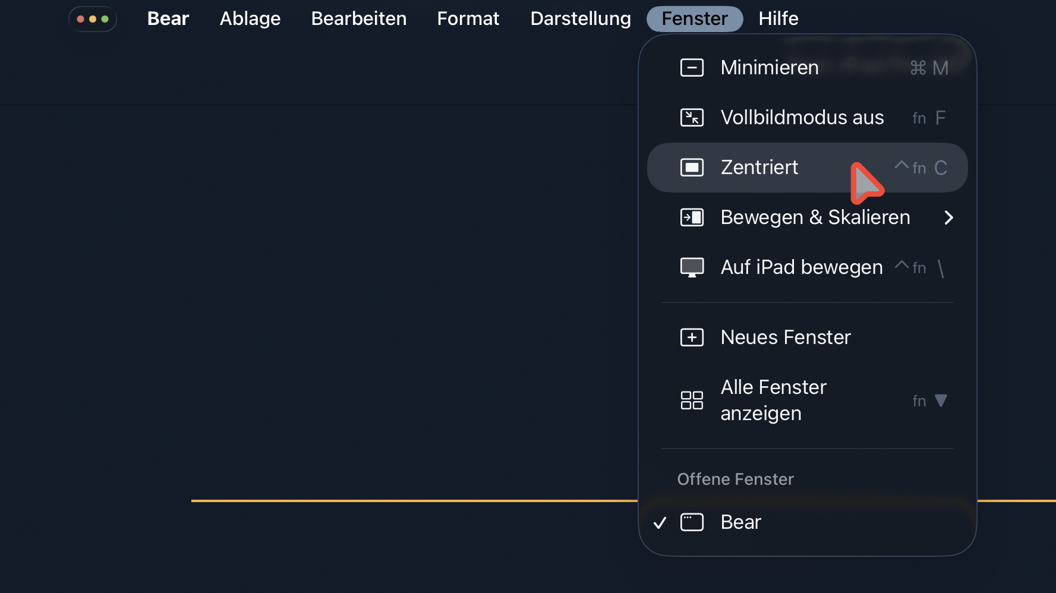
Task: Toggle the checkmark beside the Bear window
Action: coord(660,523)
